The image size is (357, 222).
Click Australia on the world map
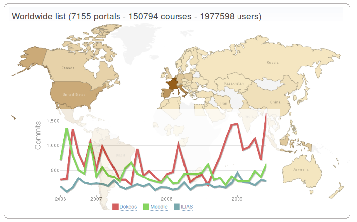[300, 171]
